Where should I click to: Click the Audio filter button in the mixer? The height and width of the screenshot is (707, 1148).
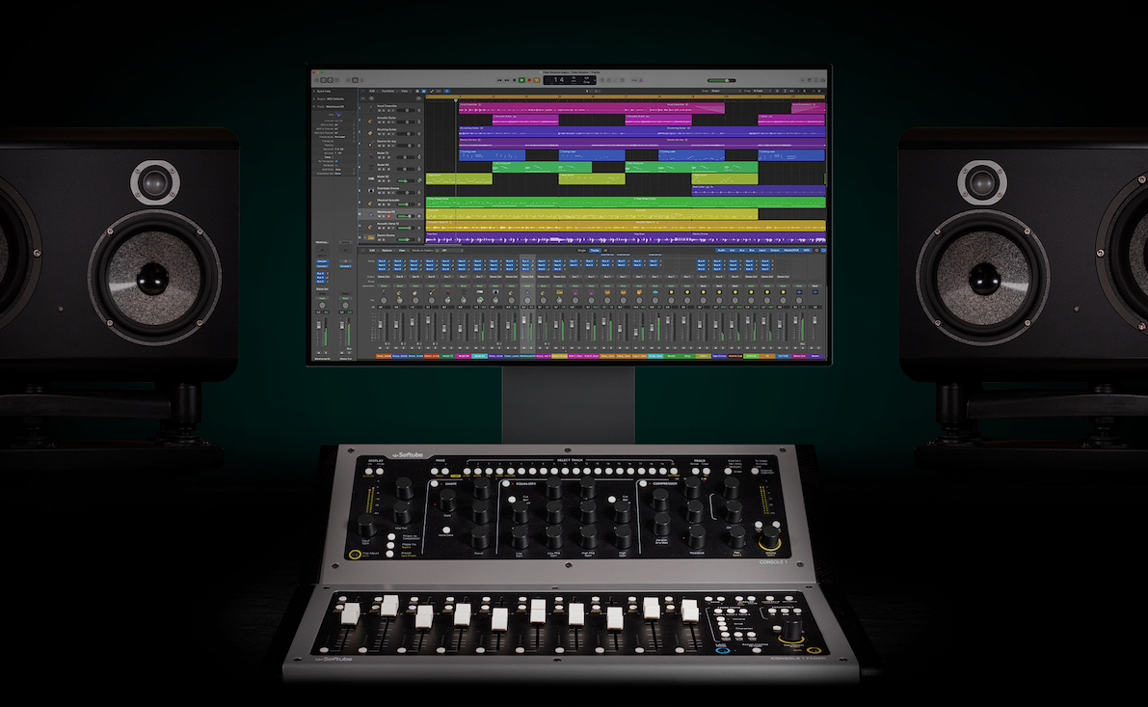pyautogui.click(x=720, y=249)
